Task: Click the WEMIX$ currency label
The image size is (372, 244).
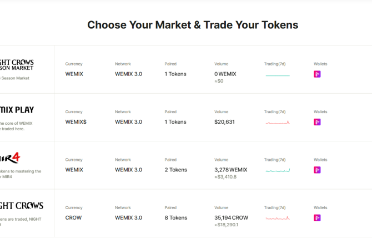Action: pos(76,122)
